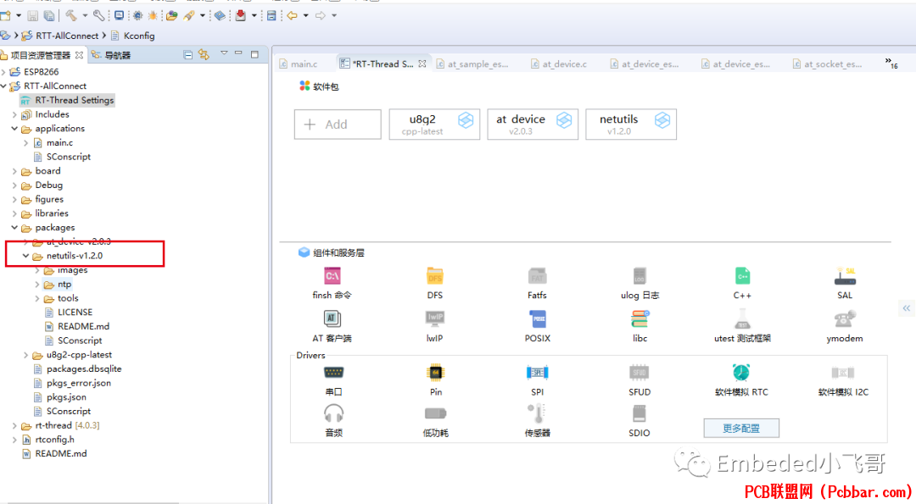
Task: Open the u8g2 package card
Action: tap(434, 125)
